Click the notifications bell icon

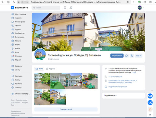[x=65, y=8]
